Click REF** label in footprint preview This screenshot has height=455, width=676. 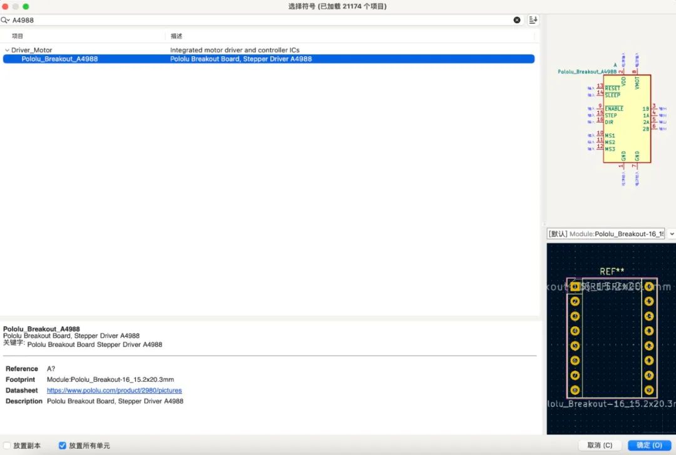612,272
